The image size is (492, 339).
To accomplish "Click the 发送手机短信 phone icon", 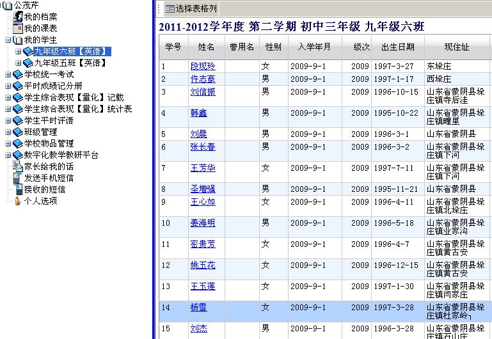I will pyautogui.click(x=18, y=178).
